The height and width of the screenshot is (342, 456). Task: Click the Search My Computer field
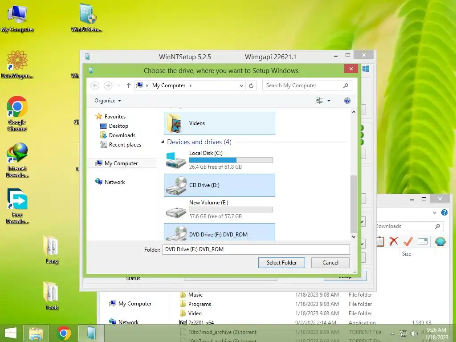point(307,85)
